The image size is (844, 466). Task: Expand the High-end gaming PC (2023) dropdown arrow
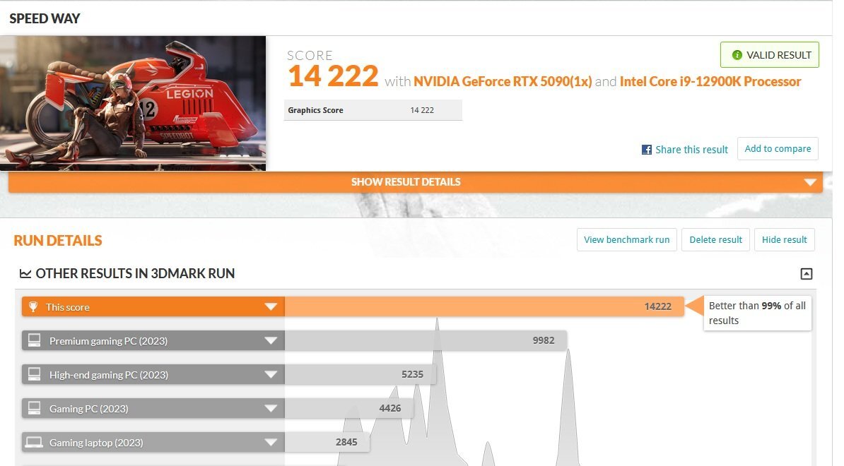point(271,374)
